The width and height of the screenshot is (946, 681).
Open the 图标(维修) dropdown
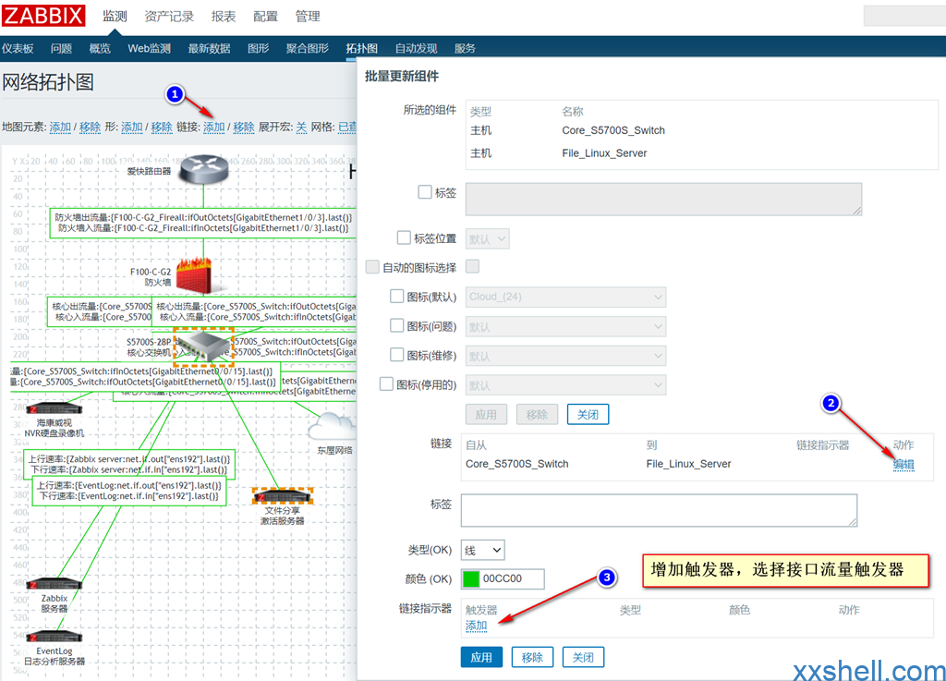[566, 356]
